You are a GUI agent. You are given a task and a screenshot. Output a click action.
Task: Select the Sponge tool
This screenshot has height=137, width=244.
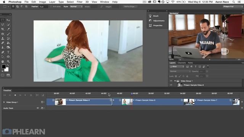(x=8, y=47)
